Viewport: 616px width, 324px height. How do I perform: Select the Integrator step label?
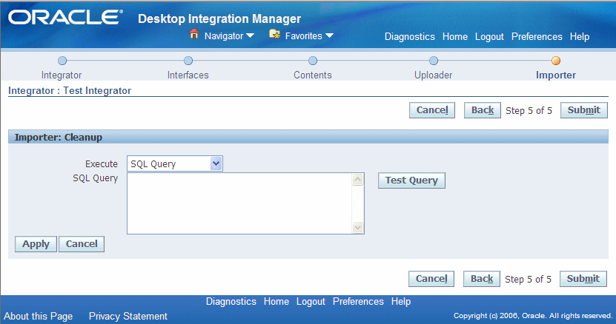coord(62,75)
